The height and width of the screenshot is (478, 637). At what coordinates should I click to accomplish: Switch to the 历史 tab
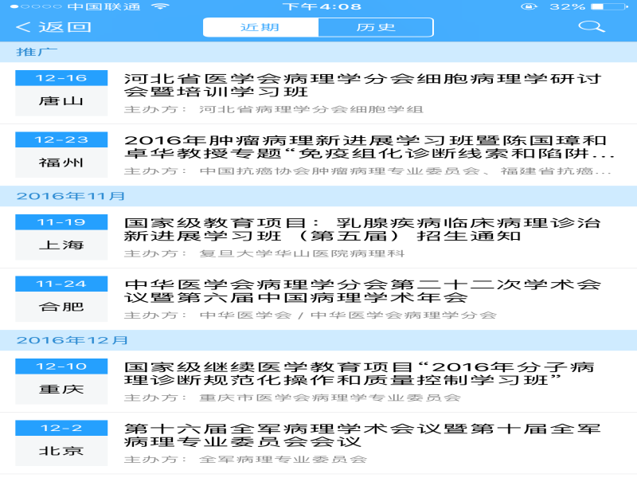coord(376,27)
